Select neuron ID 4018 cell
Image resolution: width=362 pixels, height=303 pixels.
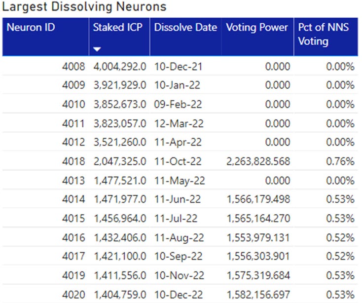(x=73, y=161)
